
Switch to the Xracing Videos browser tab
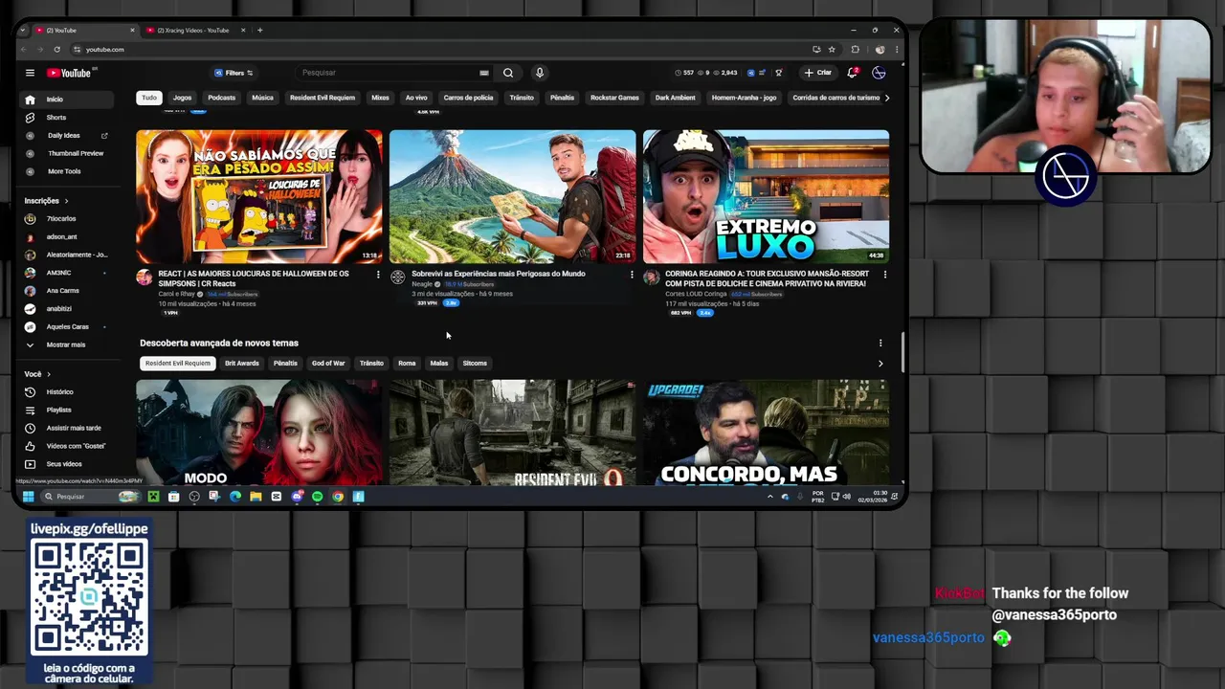(x=192, y=30)
